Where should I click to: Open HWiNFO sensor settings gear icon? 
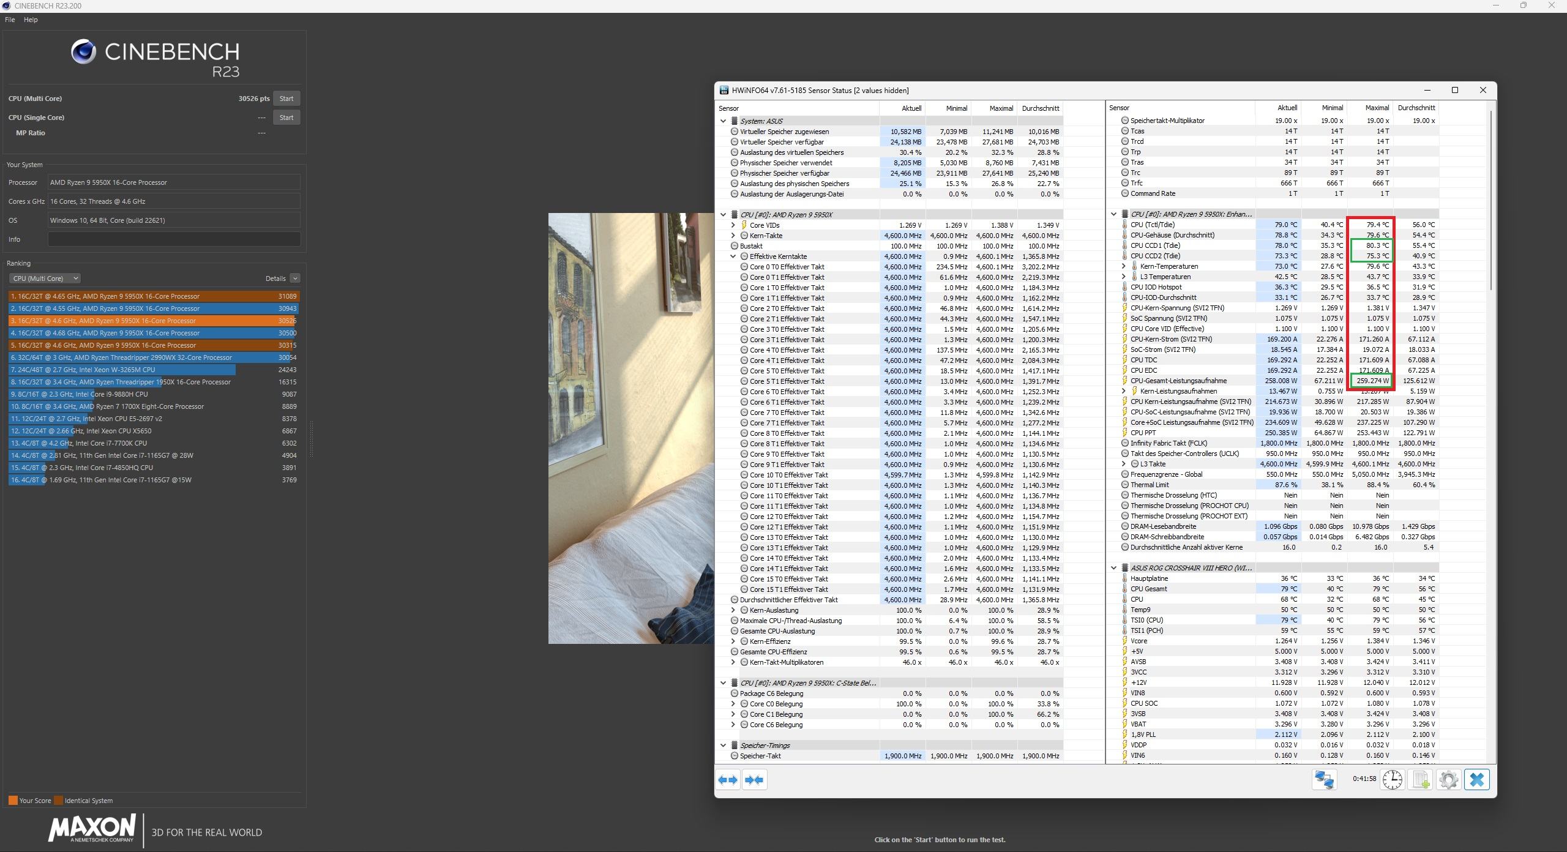click(1448, 780)
